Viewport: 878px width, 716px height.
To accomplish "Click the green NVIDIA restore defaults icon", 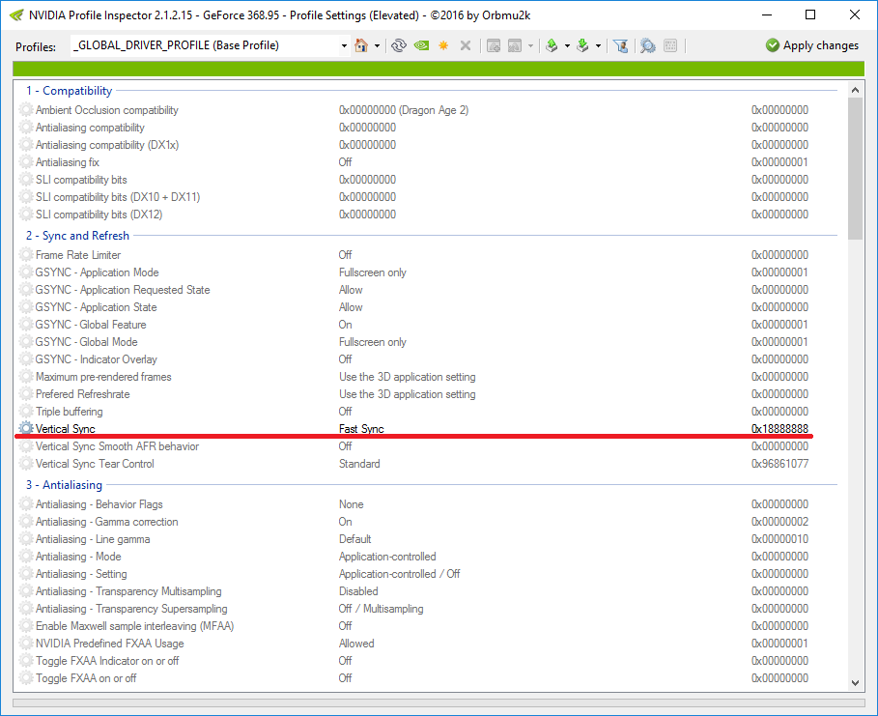I will [421, 45].
